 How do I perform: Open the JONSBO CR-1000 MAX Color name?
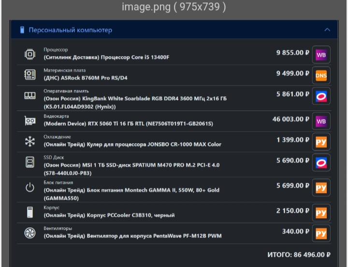pos(132,145)
